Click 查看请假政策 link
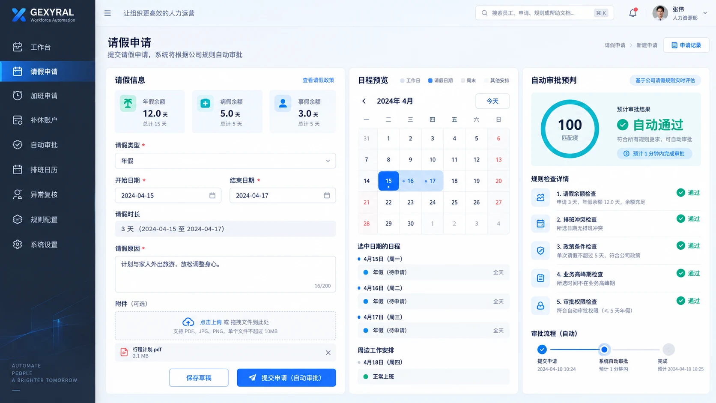Image resolution: width=716 pixels, height=403 pixels. (x=318, y=80)
